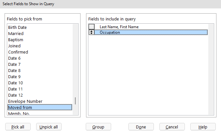Pick the Baptism field from list
The height and width of the screenshot is (132, 221).
coord(16,40)
